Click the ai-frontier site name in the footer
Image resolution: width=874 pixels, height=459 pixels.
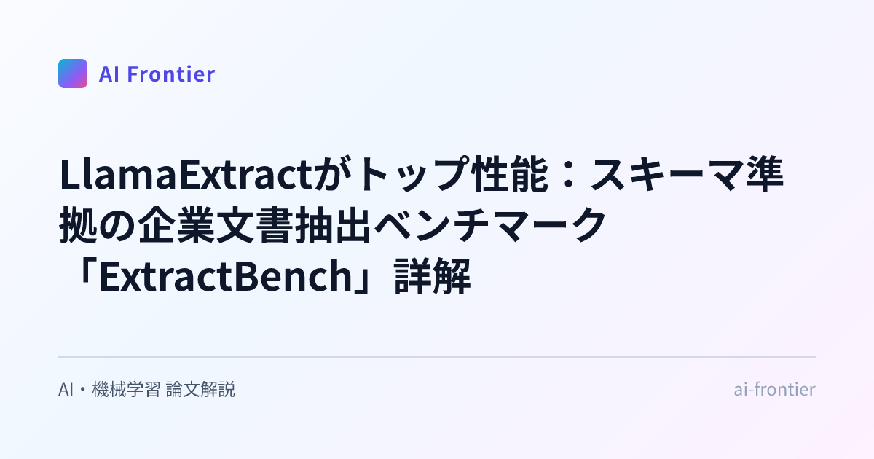pyautogui.click(x=774, y=390)
